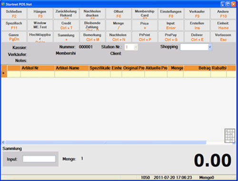Click the Artikel-Name column header
This screenshot has width=238, height=181.
pos(72,68)
